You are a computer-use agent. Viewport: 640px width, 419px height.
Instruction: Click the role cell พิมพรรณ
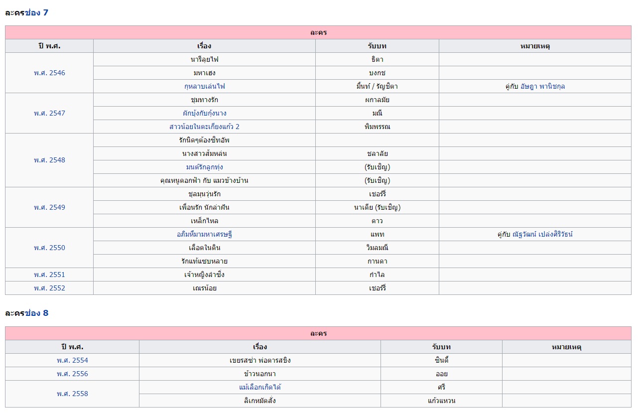coord(377,127)
